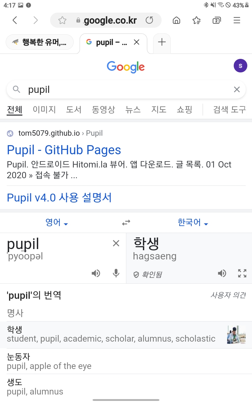Switch to the 행복한 유머 browser tab
Viewport: 252px width, 403px height.
pos(40,42)
